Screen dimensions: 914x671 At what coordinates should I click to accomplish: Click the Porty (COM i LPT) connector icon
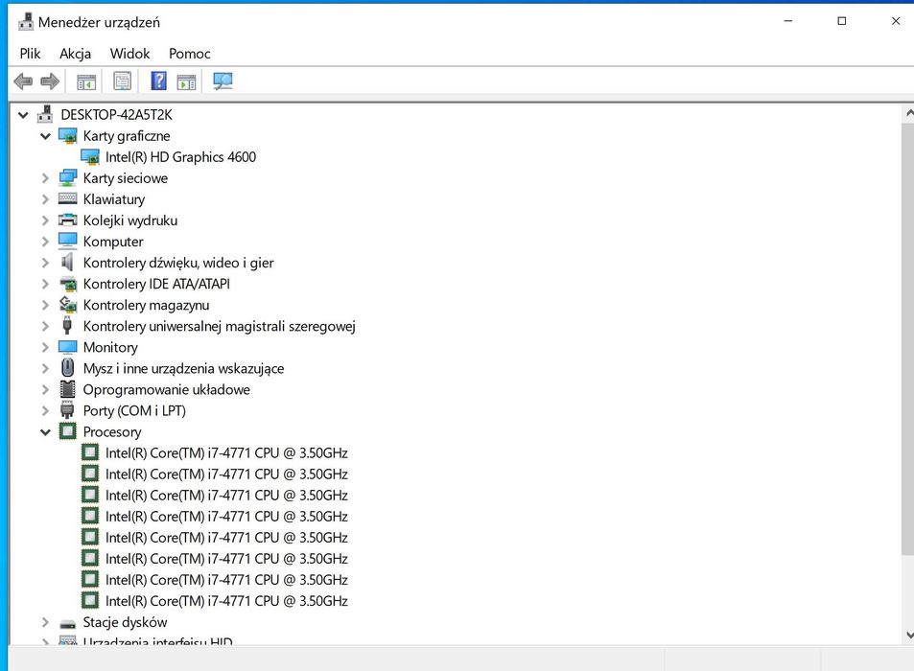(x=68, y=410)
